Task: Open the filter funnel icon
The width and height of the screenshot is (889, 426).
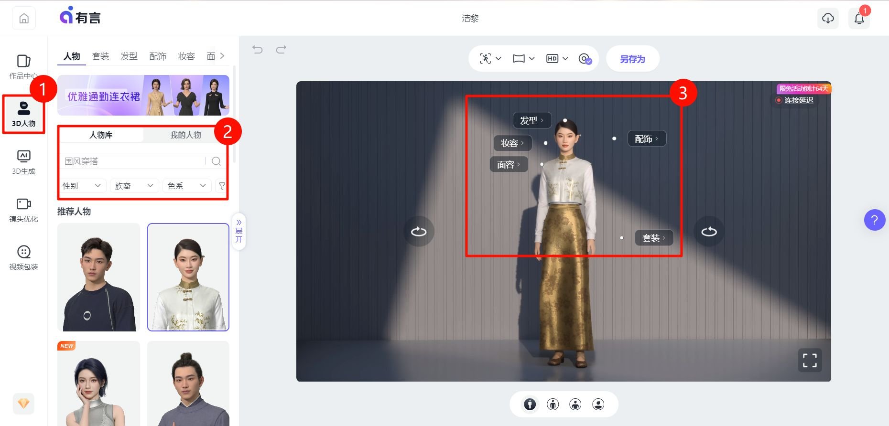Action: click(x=222, y=186)
